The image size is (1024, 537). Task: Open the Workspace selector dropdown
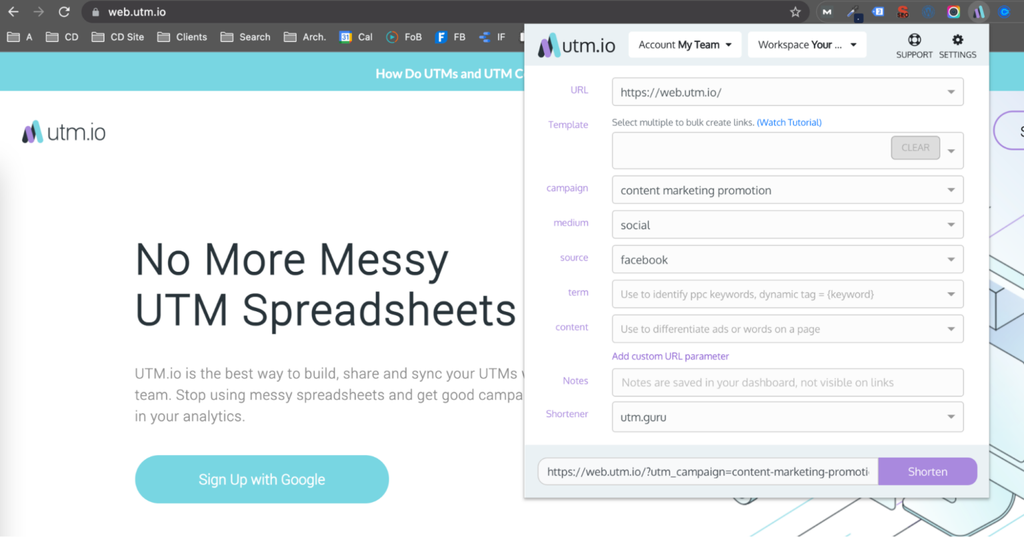(x=807, y=44)
